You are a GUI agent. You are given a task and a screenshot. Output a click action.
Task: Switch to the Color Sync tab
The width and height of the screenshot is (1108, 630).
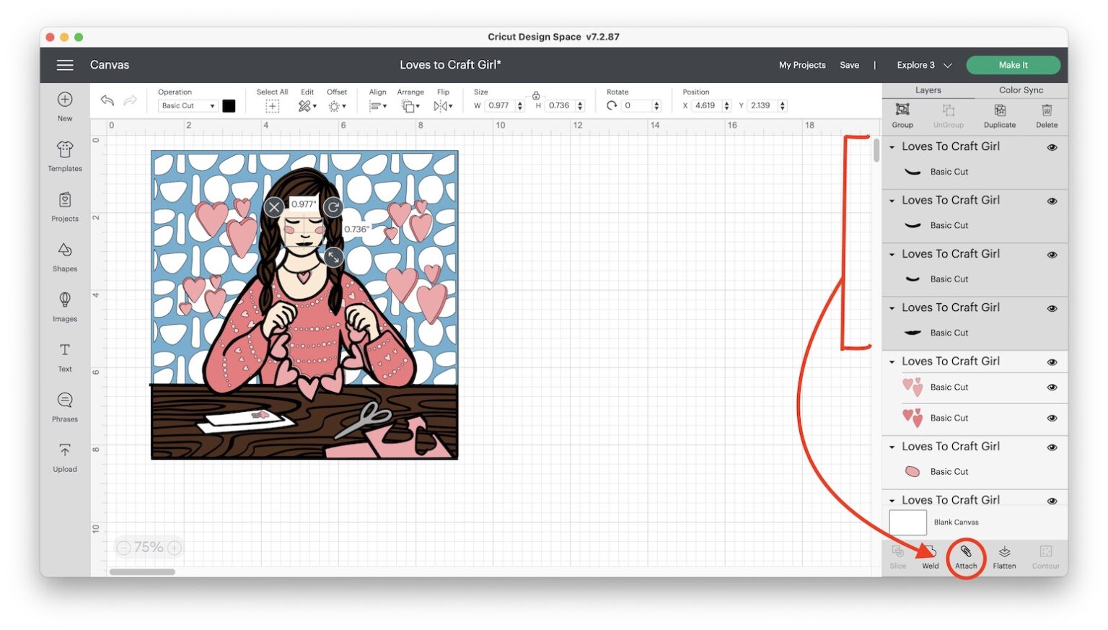tap(1021, 89)
